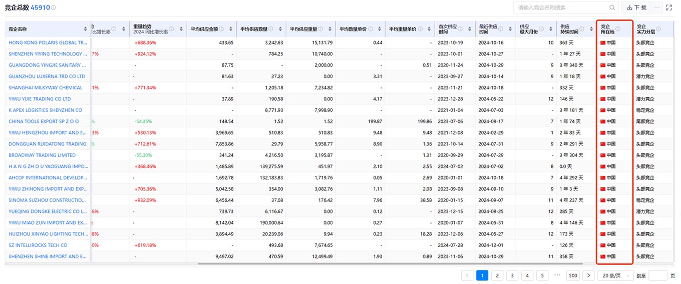Open GUANGDONG YINGJIE SANITARY link

tap(48, 65)
